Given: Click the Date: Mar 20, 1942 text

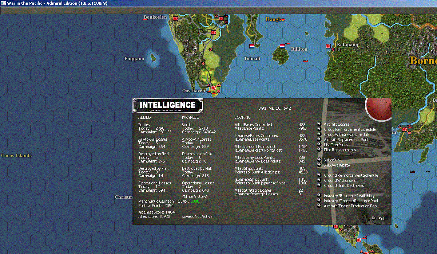Looking at the screenshot, I should point(274,108).
